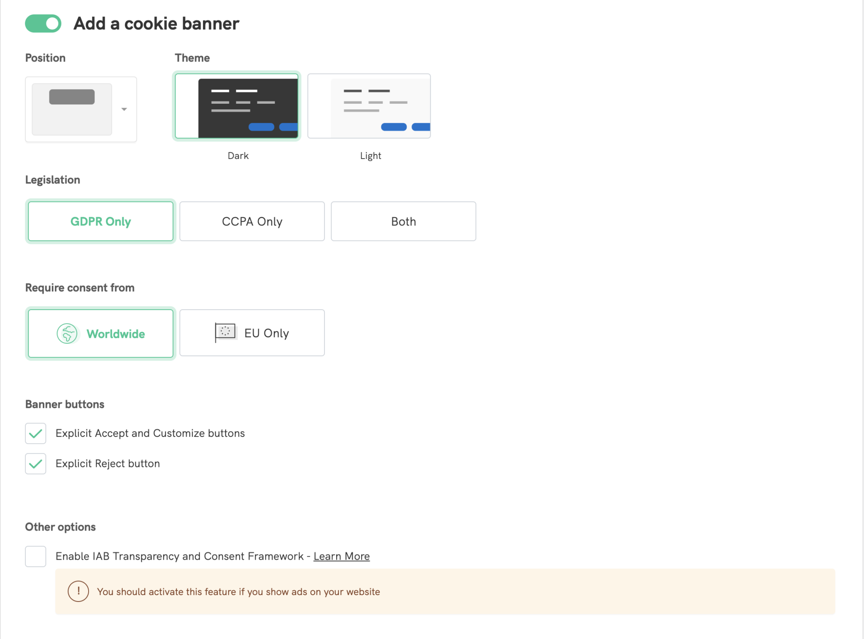
Task: Click the EU flag icon
Action: (225, 332)
